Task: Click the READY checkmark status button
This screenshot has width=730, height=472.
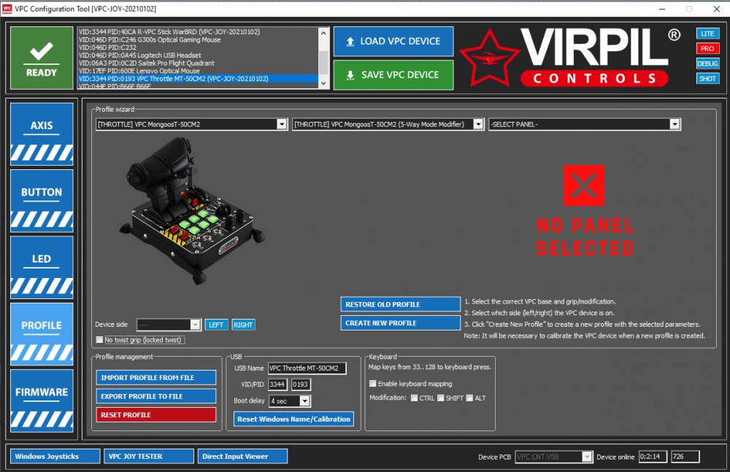Action: 42,58
